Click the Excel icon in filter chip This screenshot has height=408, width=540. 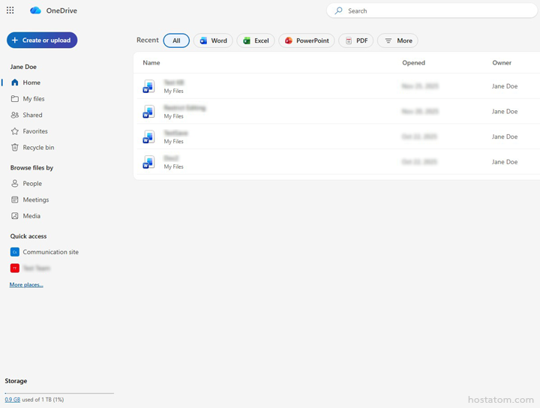point(247,40)
